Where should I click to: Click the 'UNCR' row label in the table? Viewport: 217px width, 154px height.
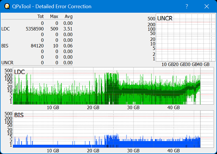coord(7,63)
